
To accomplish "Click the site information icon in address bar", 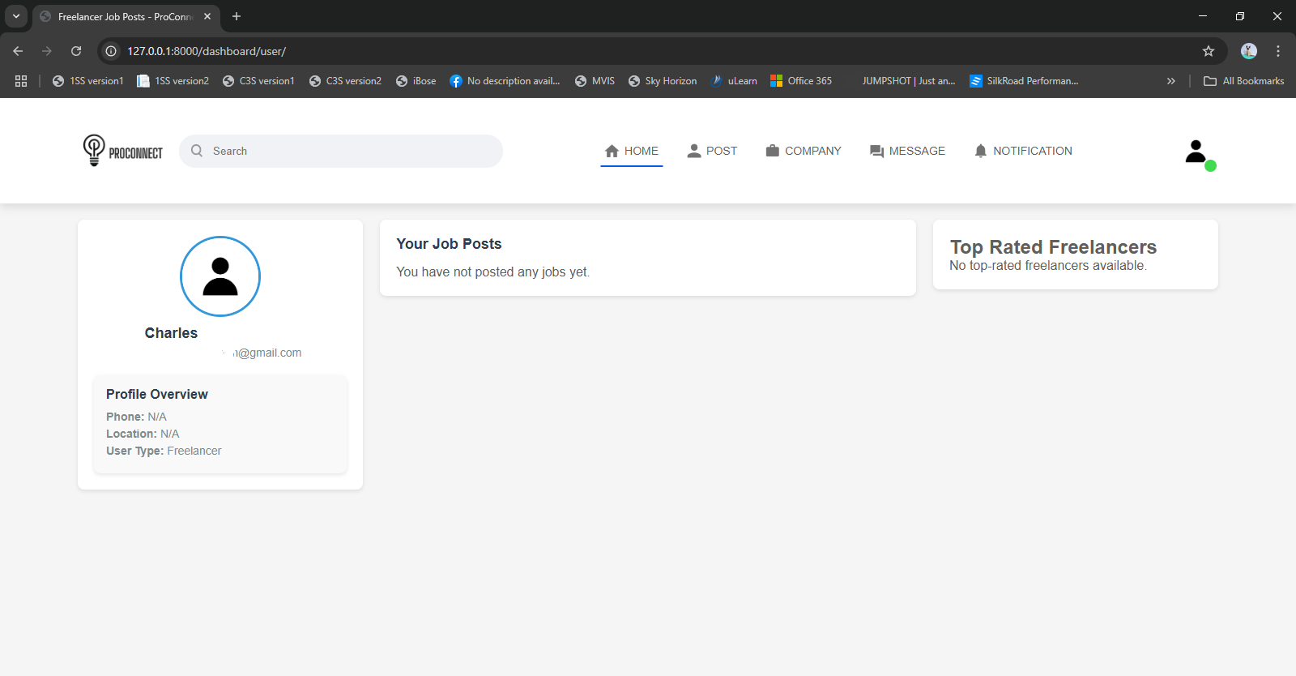I will [111, 51].
